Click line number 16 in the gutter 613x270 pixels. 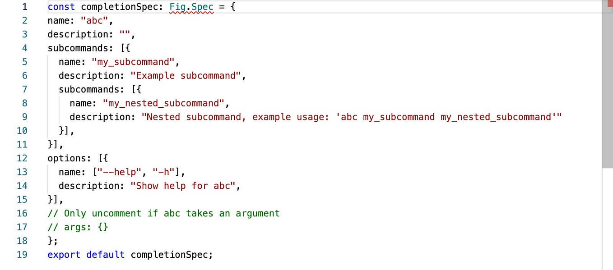22,213
